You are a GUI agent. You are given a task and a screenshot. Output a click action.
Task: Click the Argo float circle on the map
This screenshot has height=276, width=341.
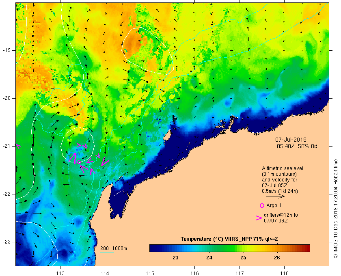(79, 162)
